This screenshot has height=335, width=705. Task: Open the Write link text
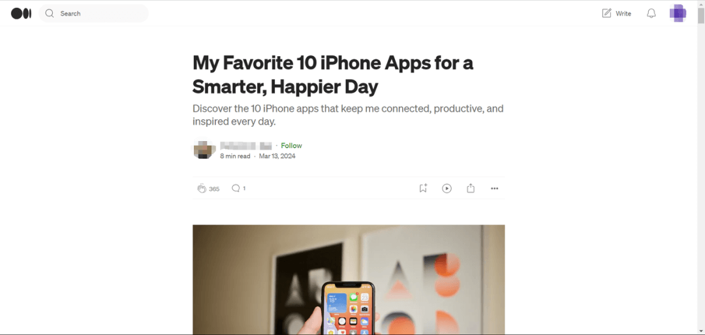623,14
